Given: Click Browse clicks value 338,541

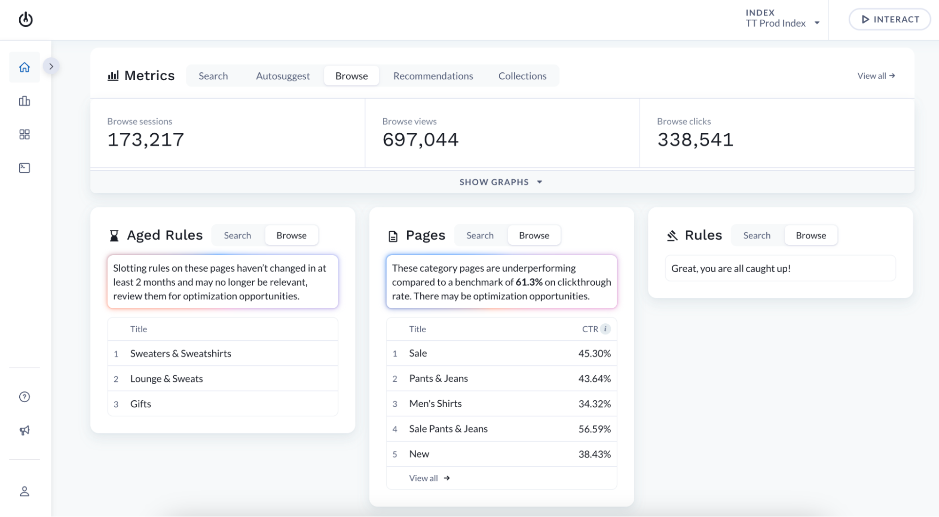Looking at the screenshot, I should click(x=695, y=140).
